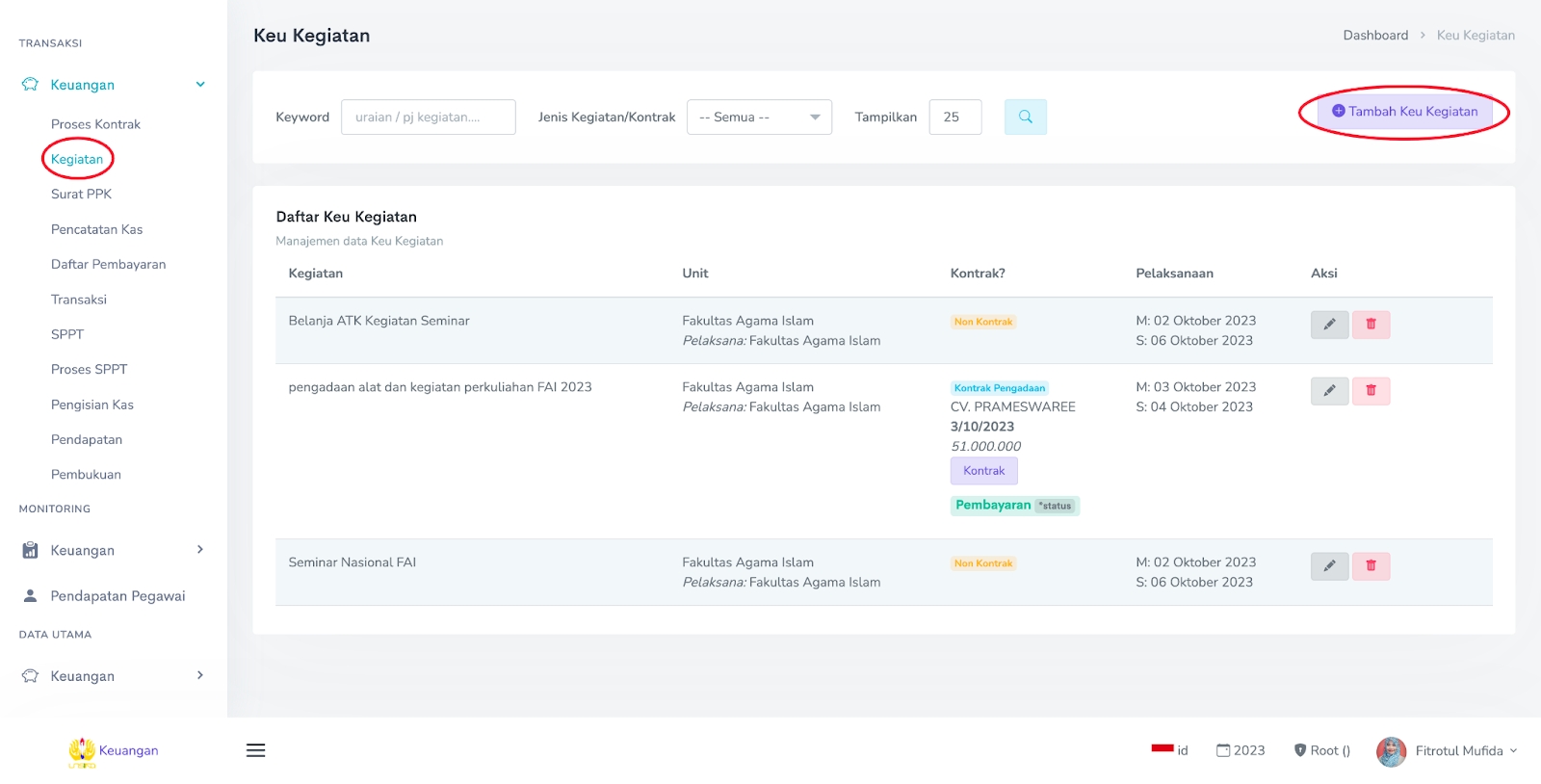Expand the Monitoring Keuangan menu
Screen dimensions: 1541x784
pos(114,550)
